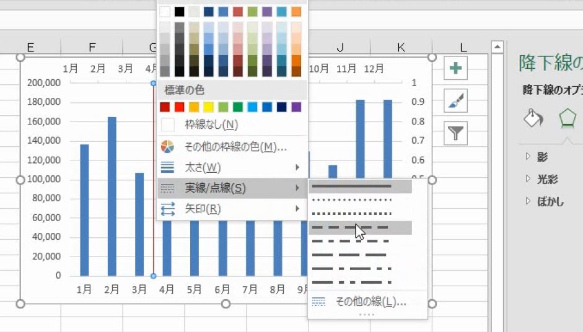The image size is (583, 332).
Task: Pick the purple standard color
Action: click(x=296, y=107)
